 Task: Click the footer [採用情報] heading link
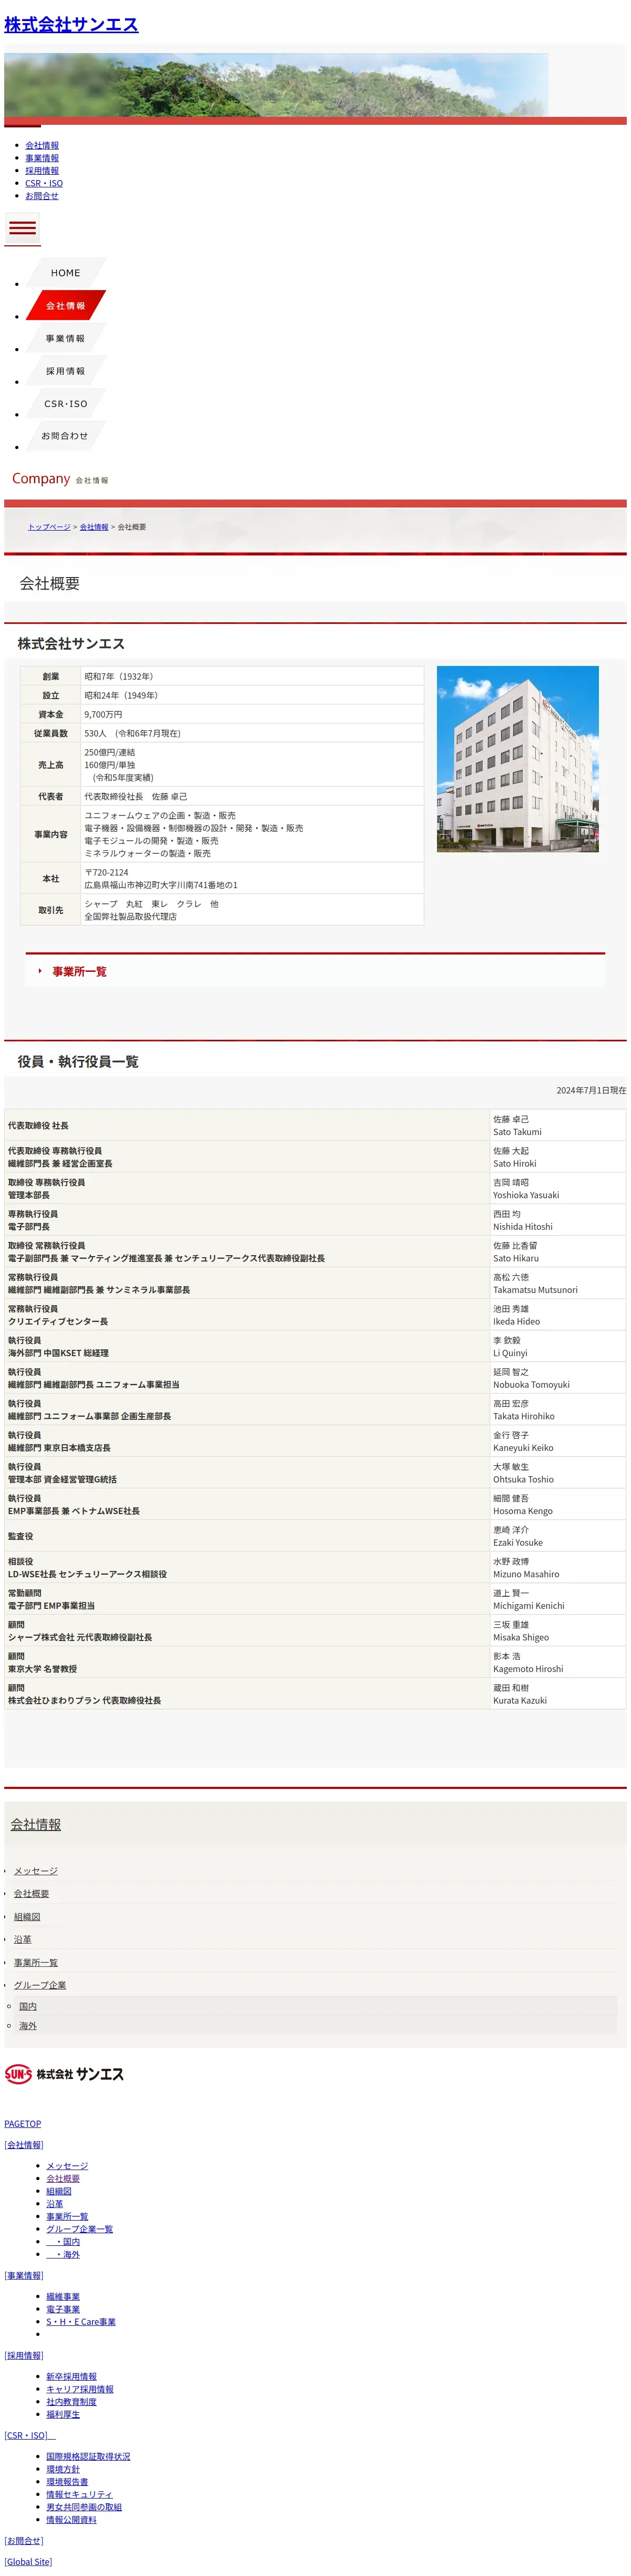click(24, 2356)
